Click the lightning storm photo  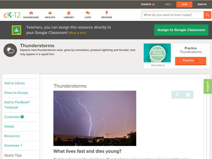coord(95,118)
